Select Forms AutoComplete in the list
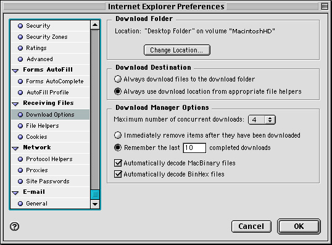The image size is (332, 245). 51,81
